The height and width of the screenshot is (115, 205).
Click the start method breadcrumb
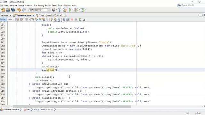tap(27, 110)
